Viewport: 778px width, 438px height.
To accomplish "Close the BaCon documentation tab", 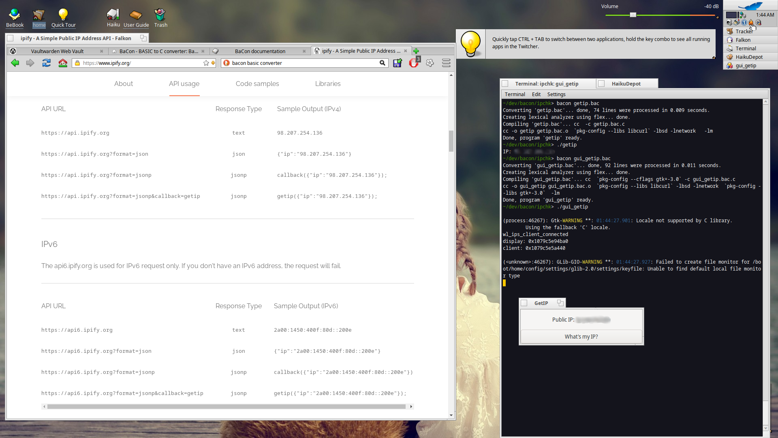I will (304, 51).
